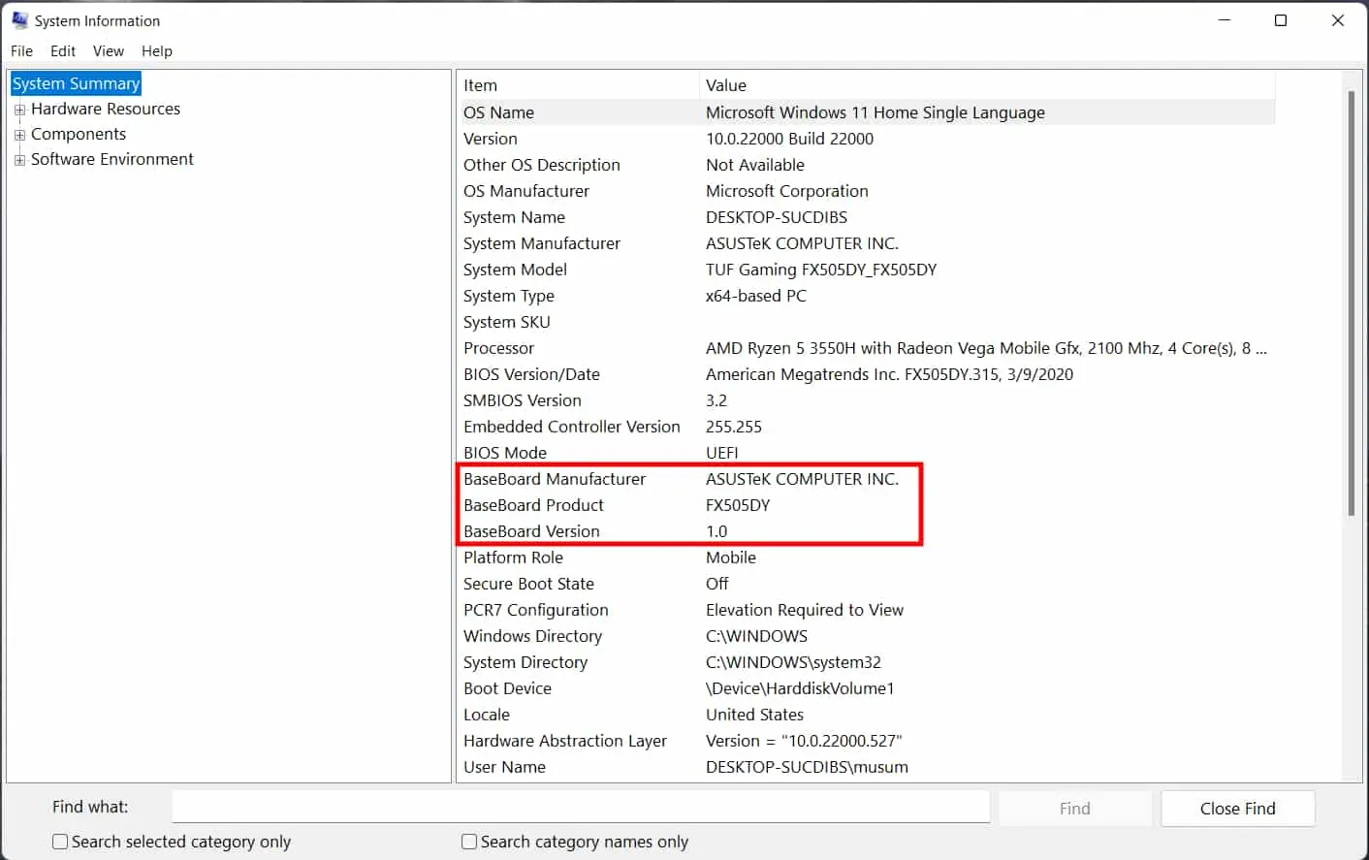Expand the Hardware Resources tree node
This screenshot has height=860, width=1369.
[20, 109]
